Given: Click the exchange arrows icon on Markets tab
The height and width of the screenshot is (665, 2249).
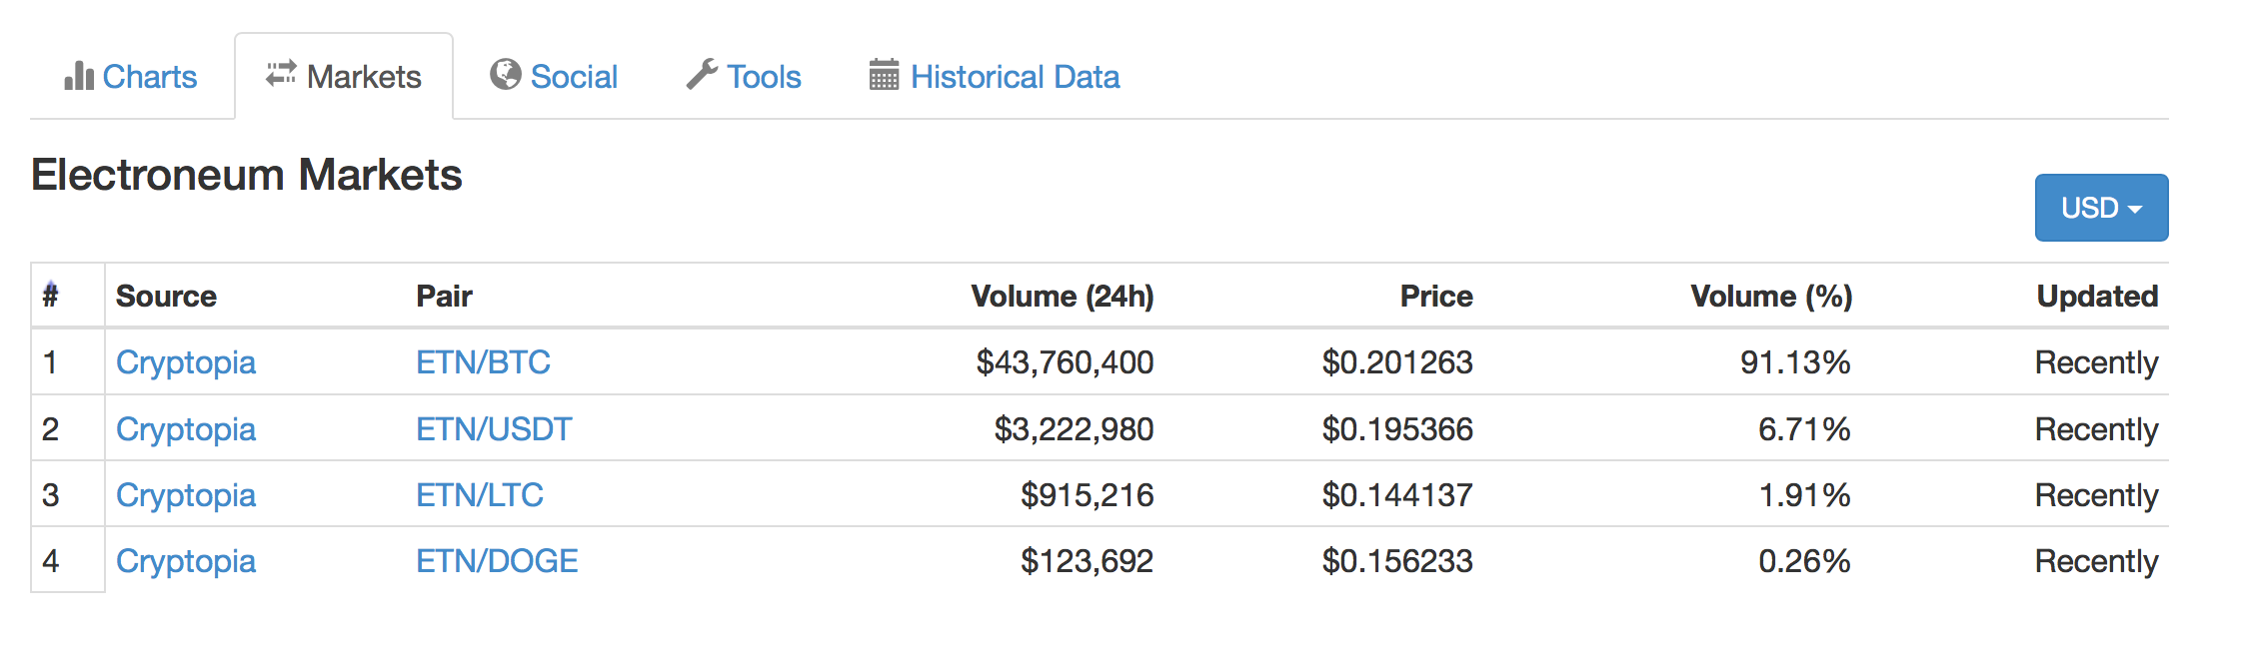Looking at the screenshot, I should click(281, 75).
